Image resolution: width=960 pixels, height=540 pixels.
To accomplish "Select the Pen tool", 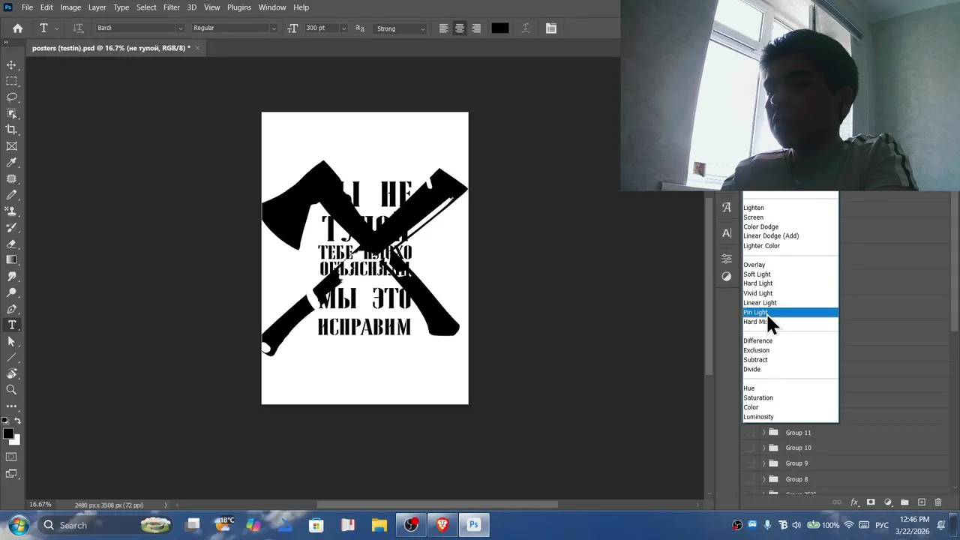I will [x=11, y=309].
